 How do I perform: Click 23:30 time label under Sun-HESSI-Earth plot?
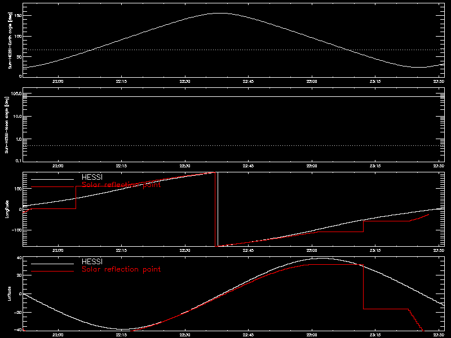click(439, 81)
